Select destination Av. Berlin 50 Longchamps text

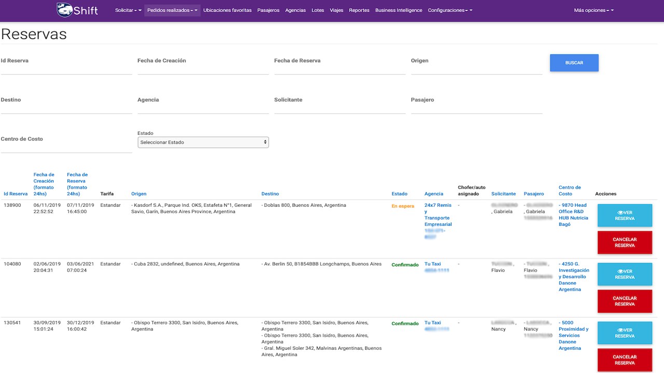pos(322,264)
